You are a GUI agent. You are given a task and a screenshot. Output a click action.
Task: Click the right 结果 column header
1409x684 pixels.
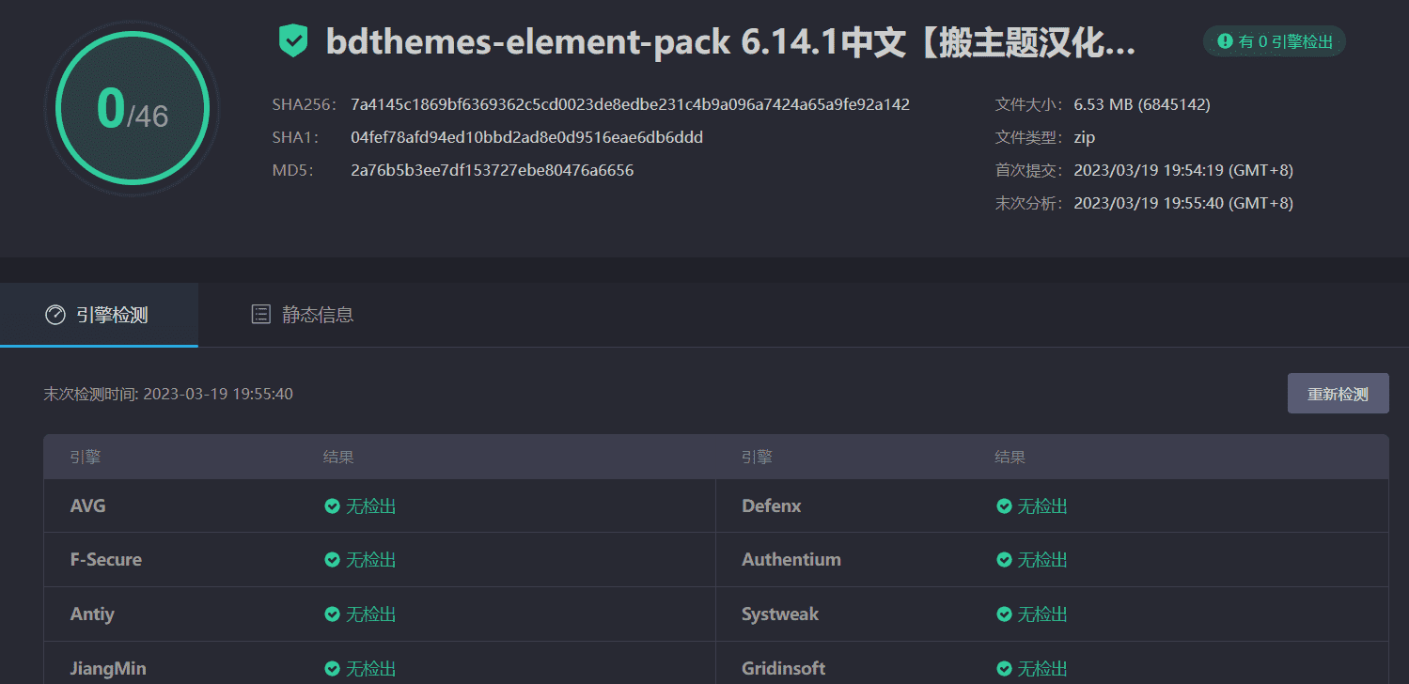(x=1010, y=458)
